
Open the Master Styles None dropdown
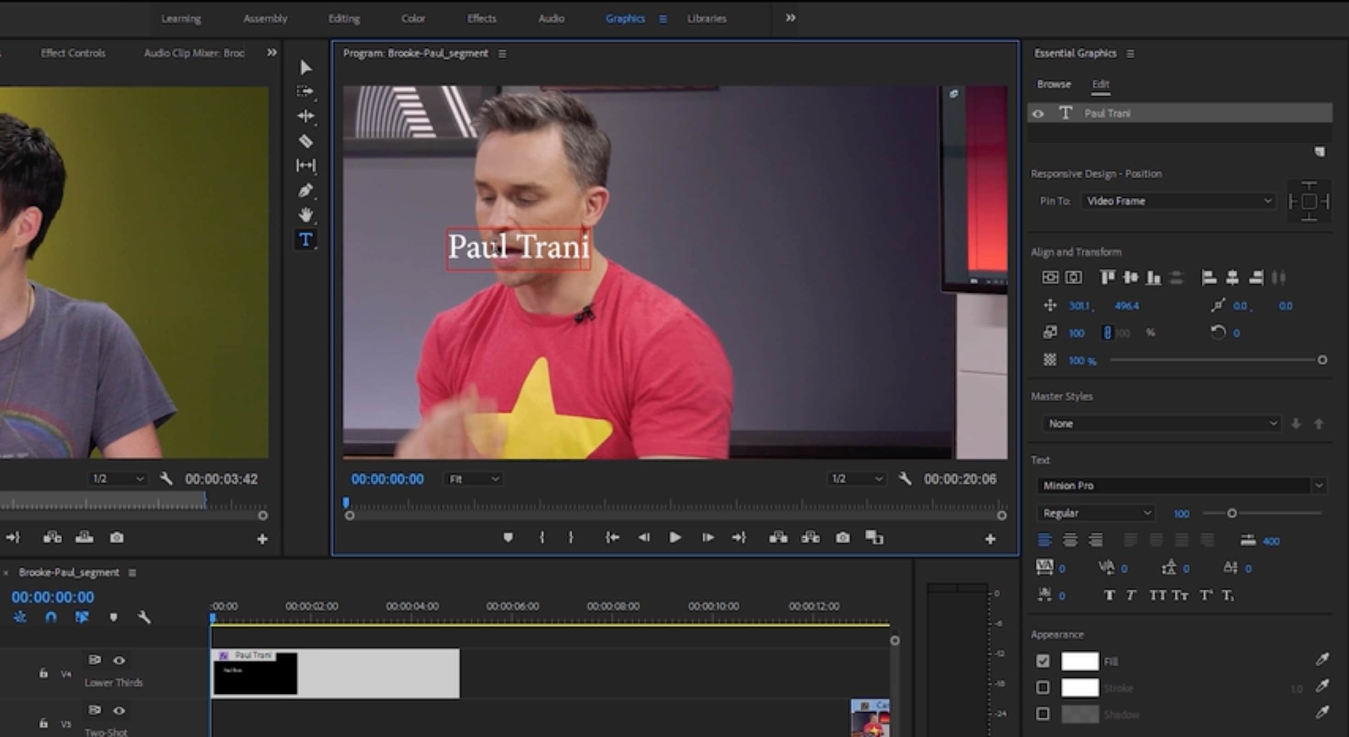1161,423
